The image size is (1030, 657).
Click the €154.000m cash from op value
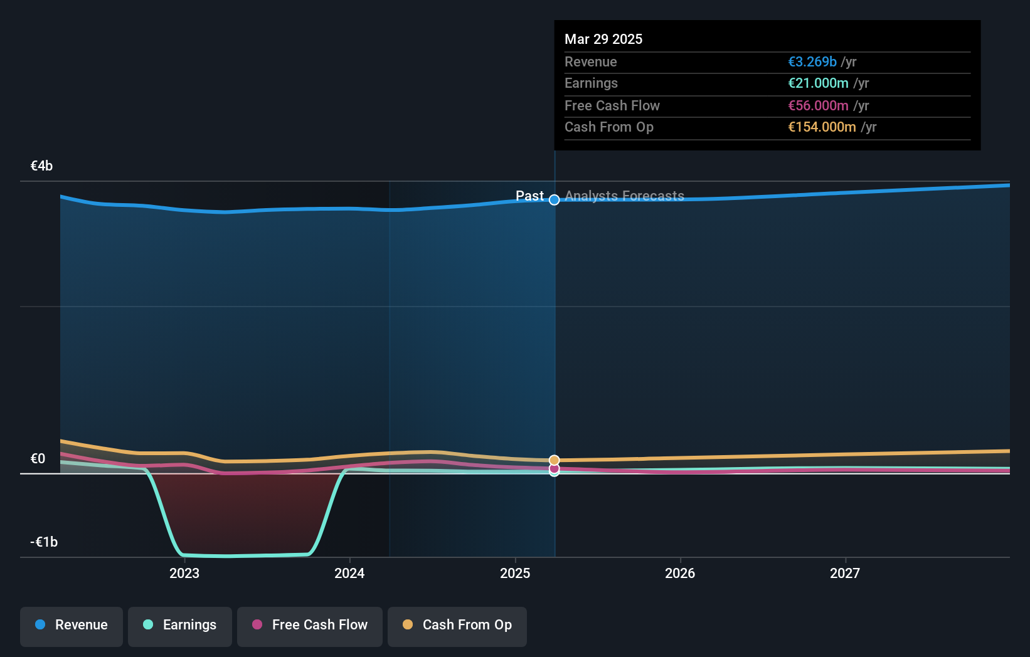(x=822, y=127)
